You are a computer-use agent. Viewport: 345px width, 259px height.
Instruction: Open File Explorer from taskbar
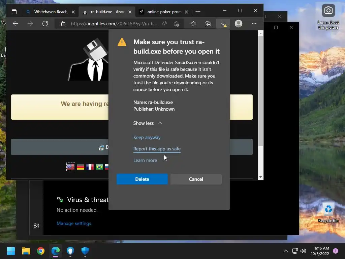[x=26, y=251]
